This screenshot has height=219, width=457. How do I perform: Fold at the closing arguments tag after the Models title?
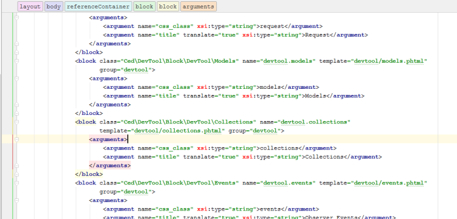(x=16, y=105)
